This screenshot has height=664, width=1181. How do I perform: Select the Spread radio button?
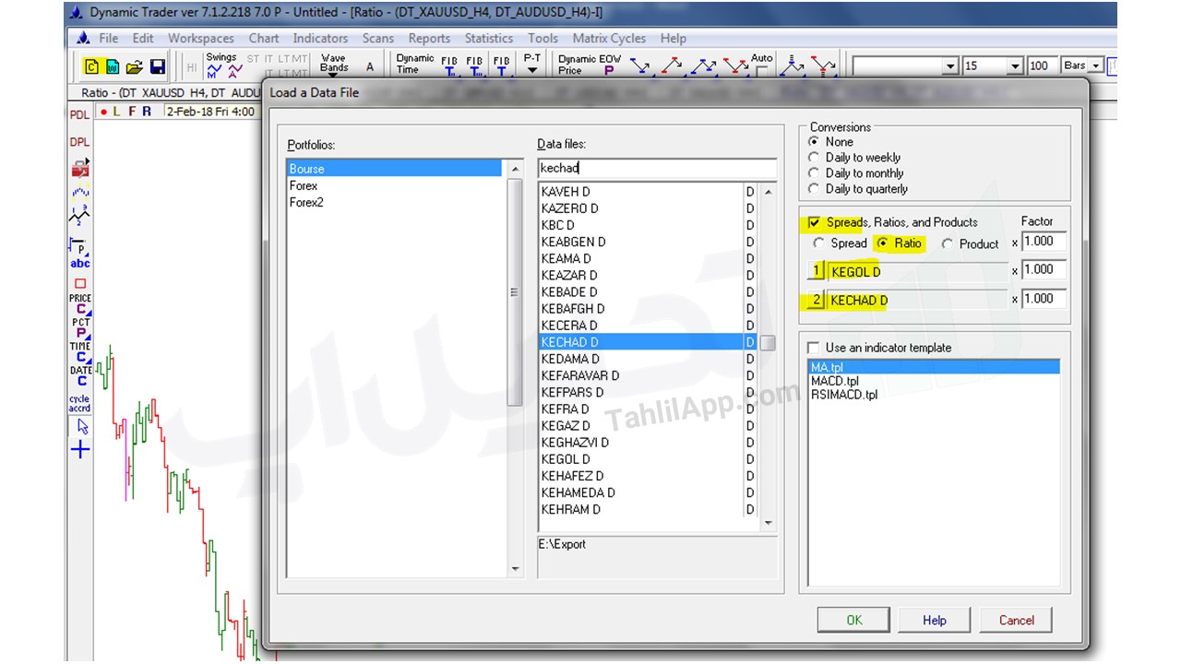pyautogui.click(x=818, y=243)
